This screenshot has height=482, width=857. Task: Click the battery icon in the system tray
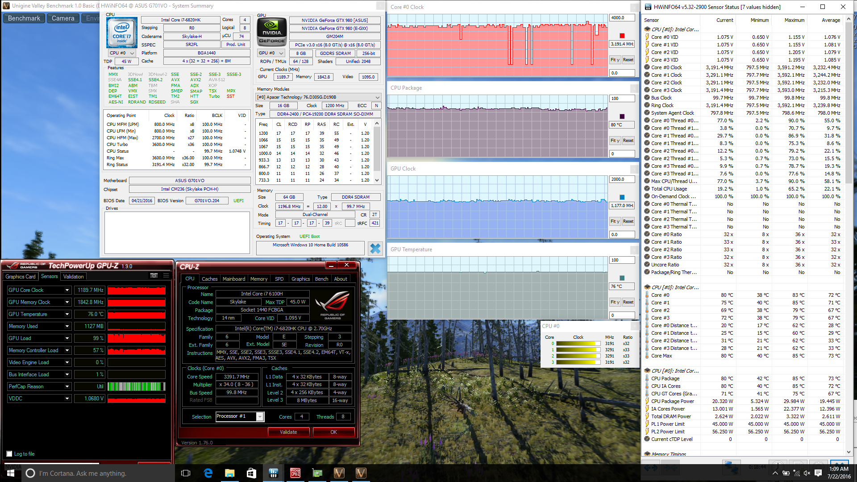point(786,473)
